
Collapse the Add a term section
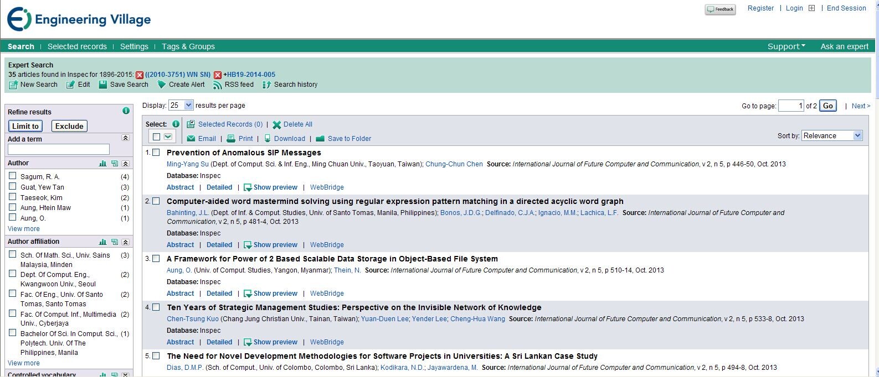[x=126, y=138]
